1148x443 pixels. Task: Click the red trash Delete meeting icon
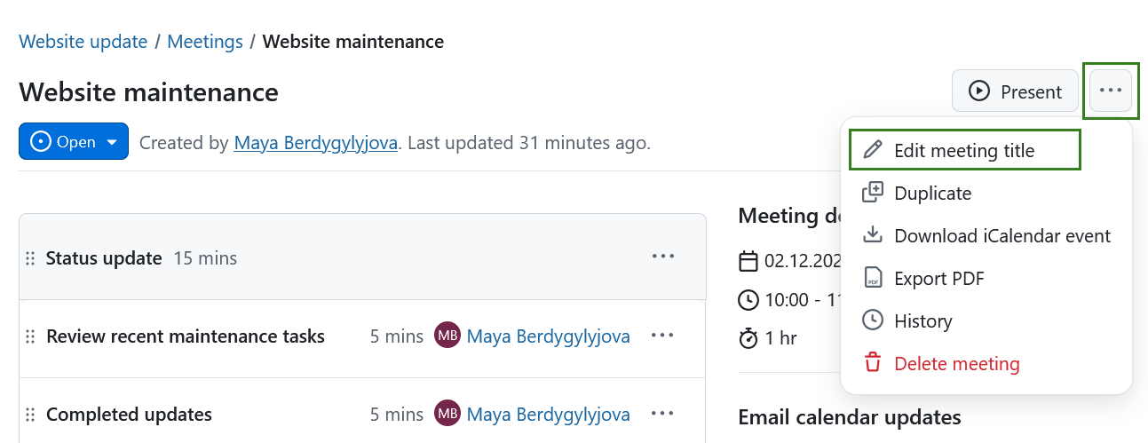coord(873,363)
